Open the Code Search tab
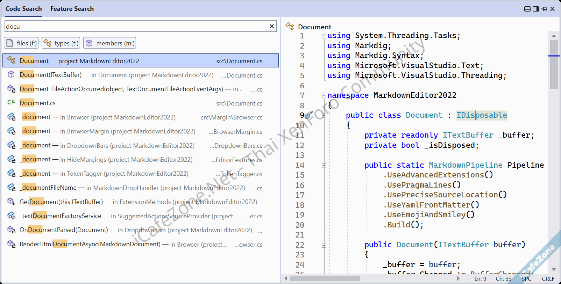Viewport: 561px width, 284px height. click(x=23, y=9)
